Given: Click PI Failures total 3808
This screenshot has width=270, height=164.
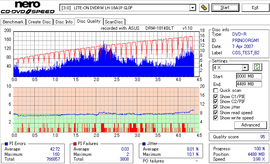Looking at the screenshot, I should pos(124,159).
